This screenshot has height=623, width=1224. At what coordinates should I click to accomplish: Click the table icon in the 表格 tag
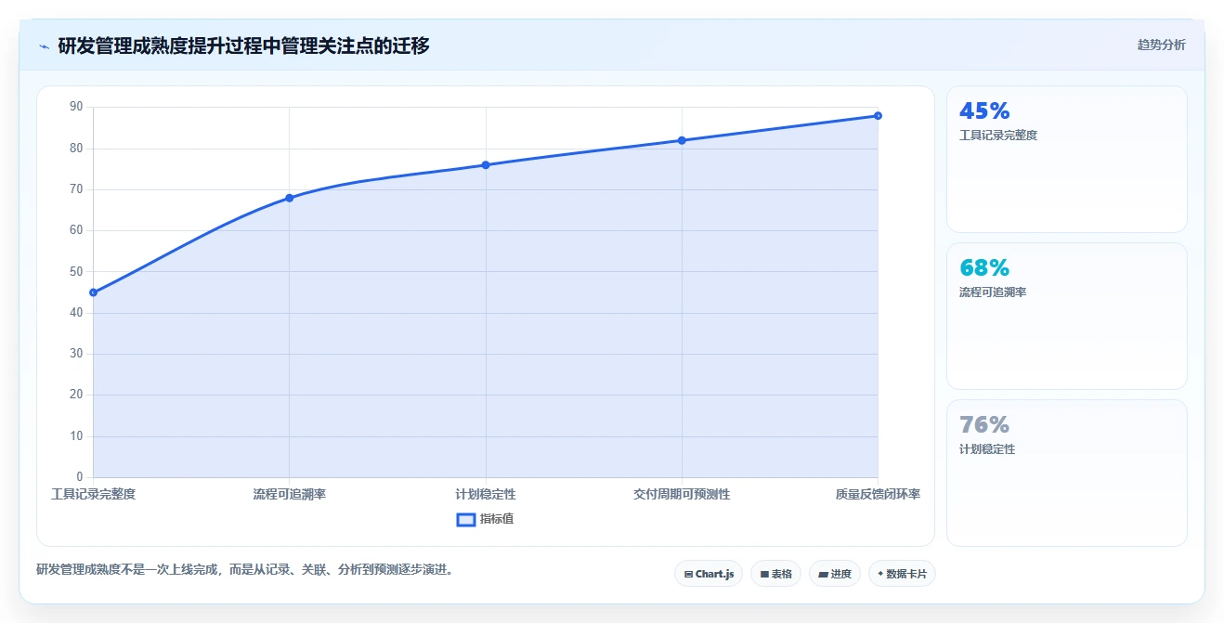pyautogui.click(x=764, y=575)
